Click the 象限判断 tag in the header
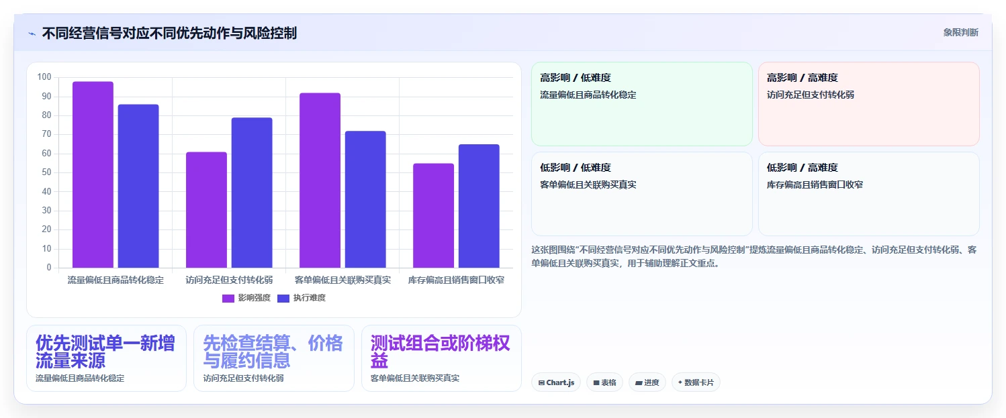 (960, 32)
